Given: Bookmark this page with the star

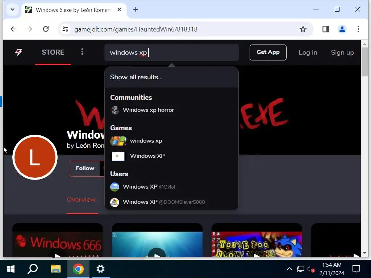Looking at the screenshot, I should click(303, 29).
